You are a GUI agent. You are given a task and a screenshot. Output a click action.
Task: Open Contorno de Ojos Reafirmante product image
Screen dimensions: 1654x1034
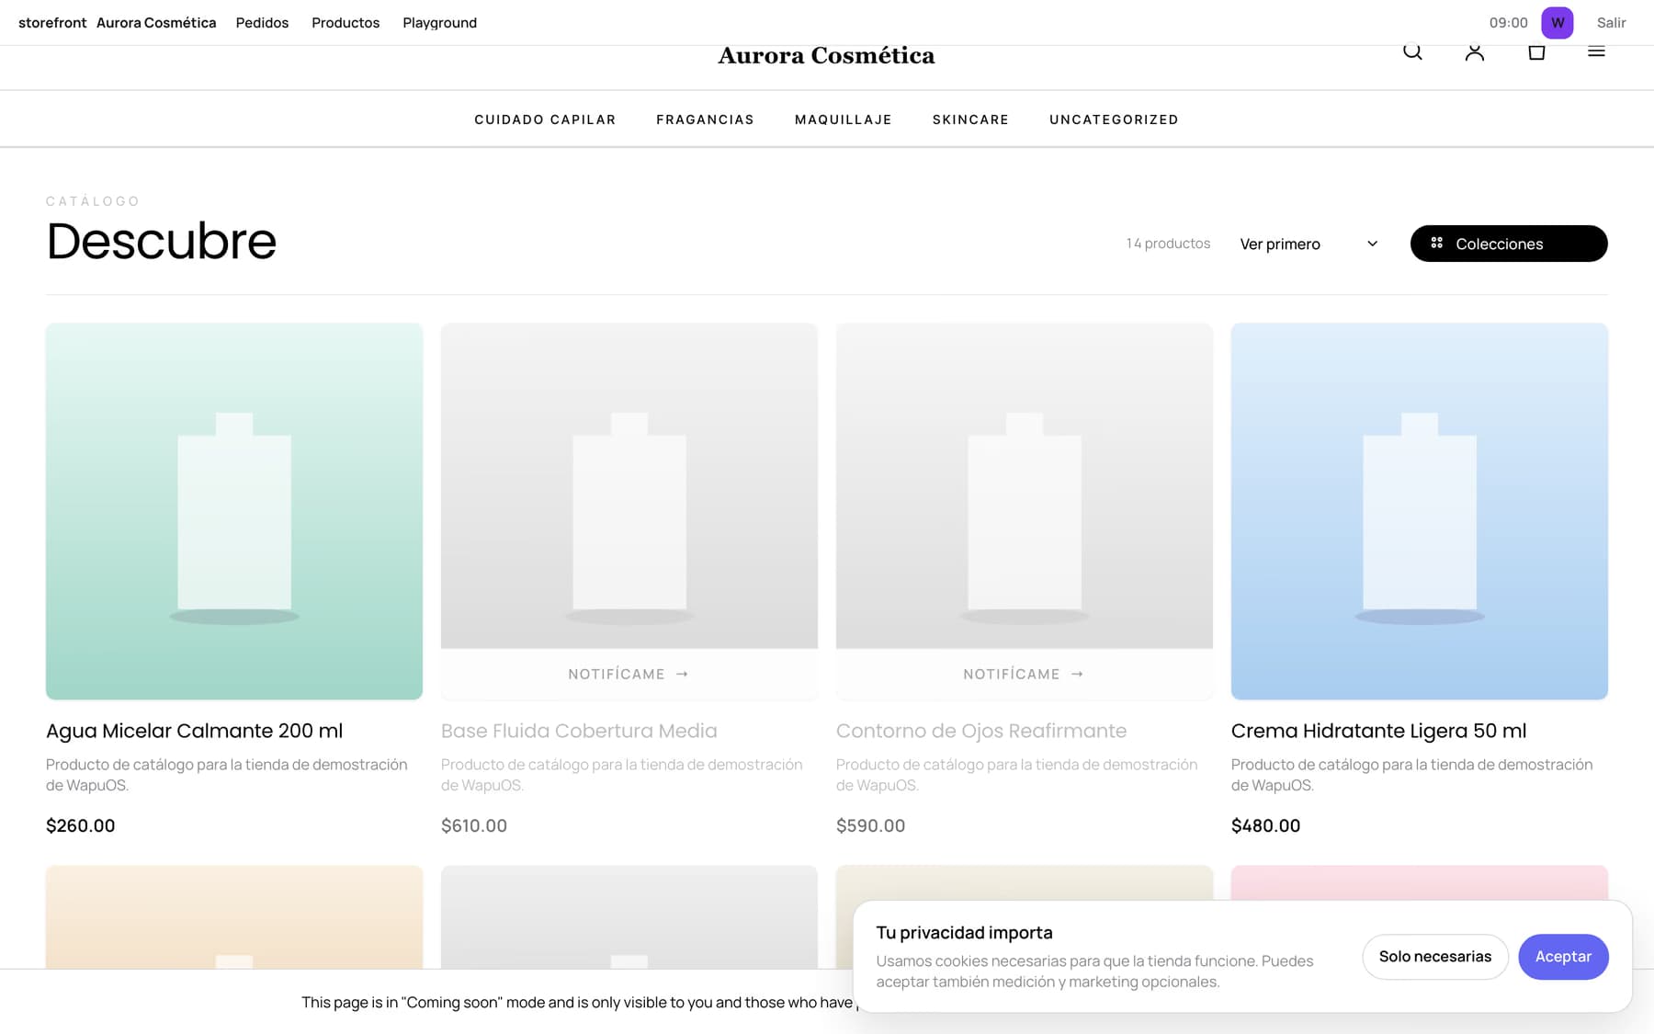coord(1025,485)
